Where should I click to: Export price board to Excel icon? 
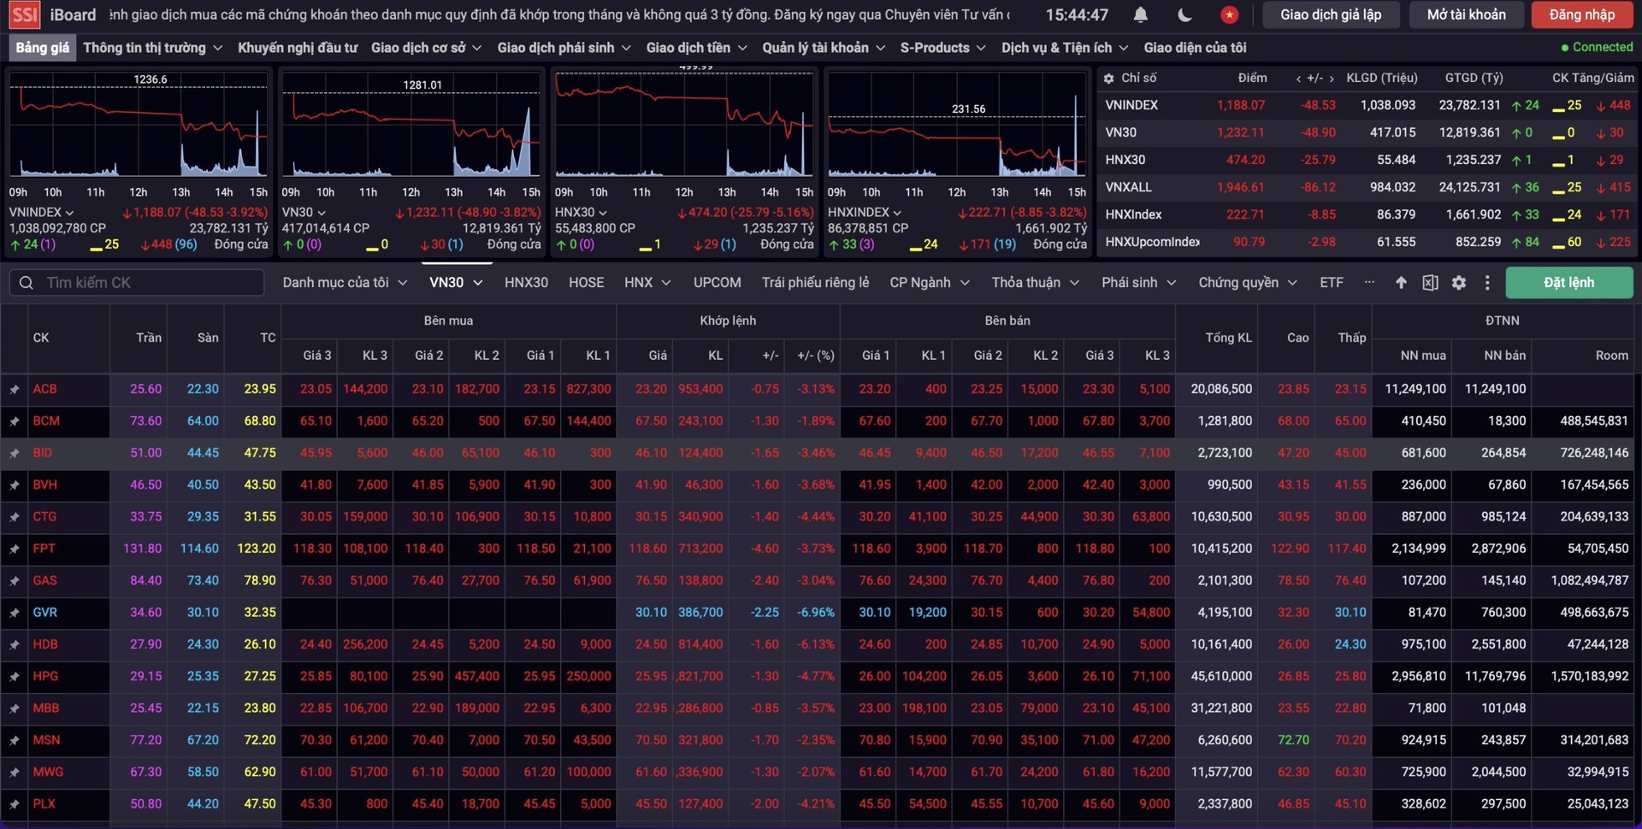tap(1430, 283)
